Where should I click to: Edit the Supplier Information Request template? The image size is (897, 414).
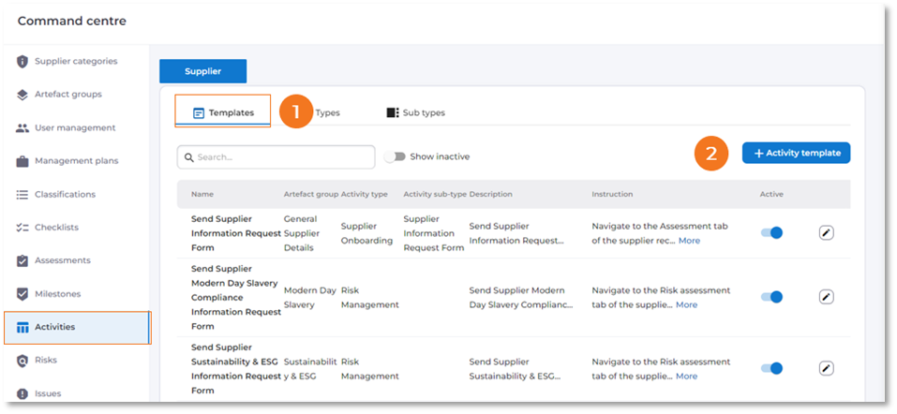(826, 232)
